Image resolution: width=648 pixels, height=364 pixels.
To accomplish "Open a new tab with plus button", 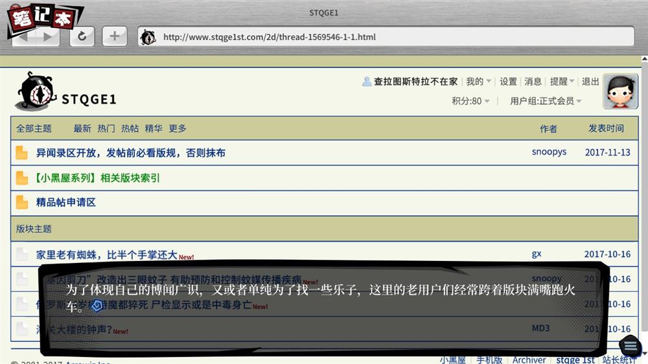I will click(x=115, y=36).
